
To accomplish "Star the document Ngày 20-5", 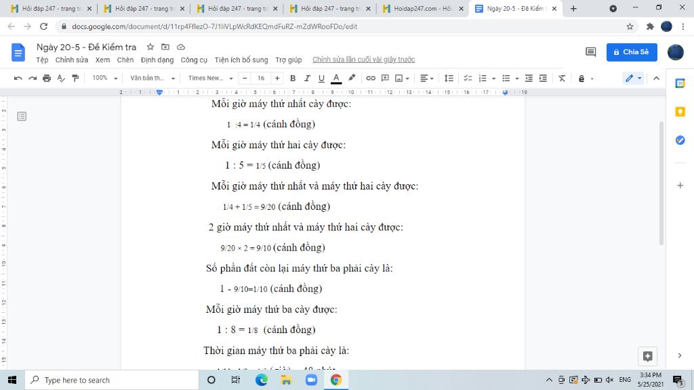I will pyautogui.click(x=150, y=47).
